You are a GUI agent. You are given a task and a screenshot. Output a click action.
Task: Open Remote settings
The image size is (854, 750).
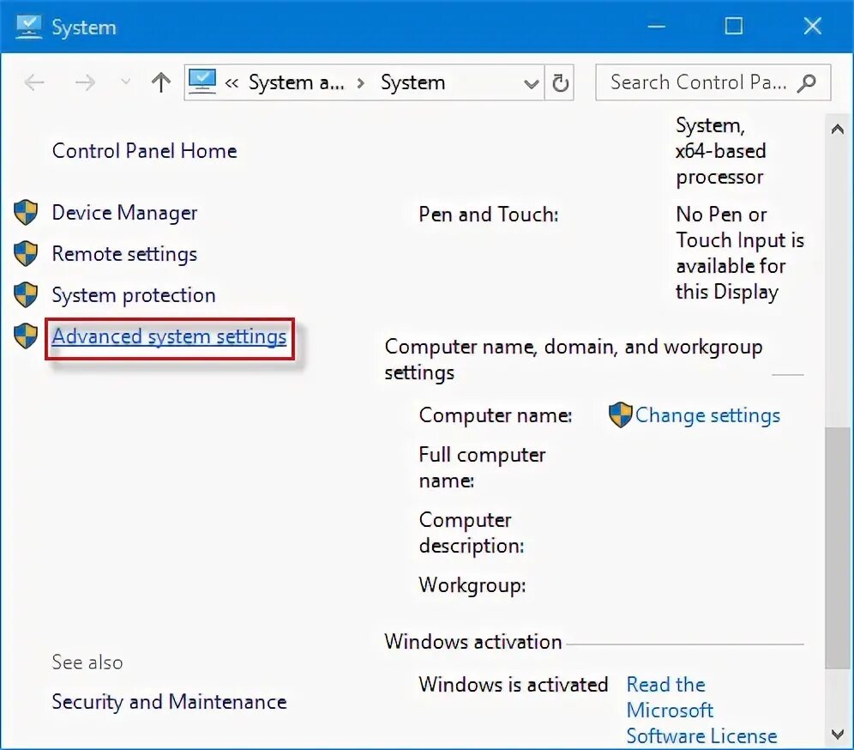click(x=124, y=254)
